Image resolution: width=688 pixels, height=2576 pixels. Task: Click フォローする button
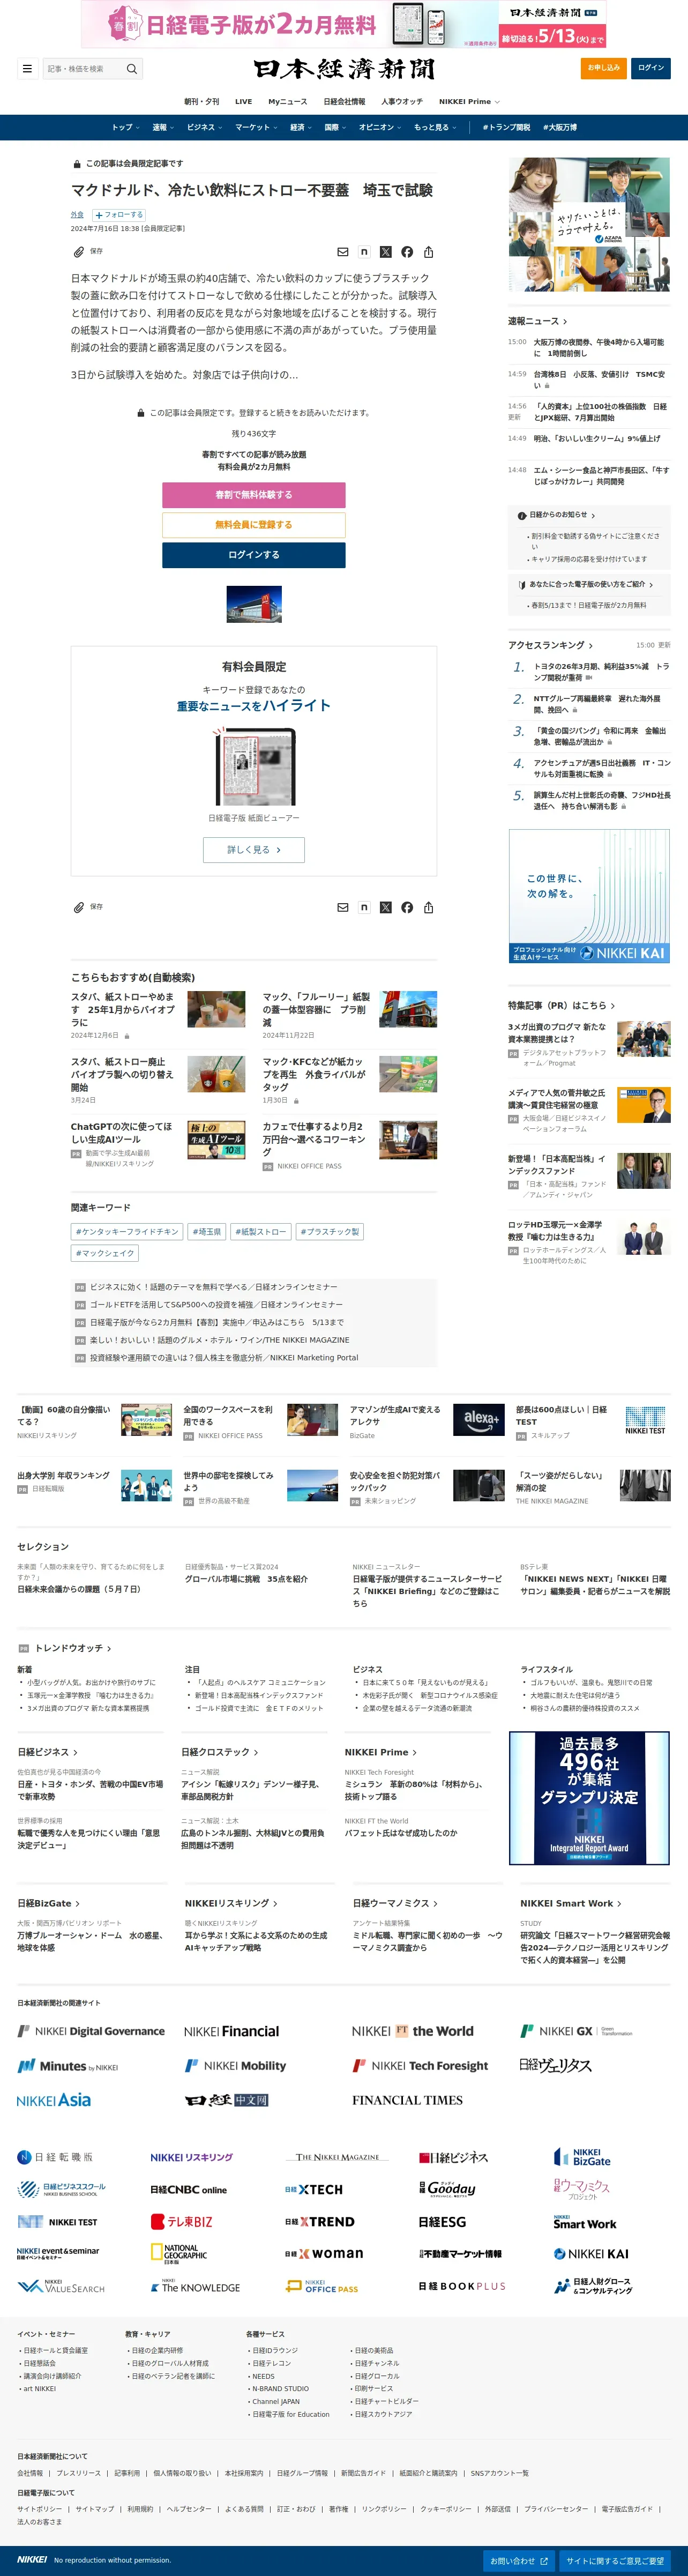pyautogui.click(x=119, y=215)
